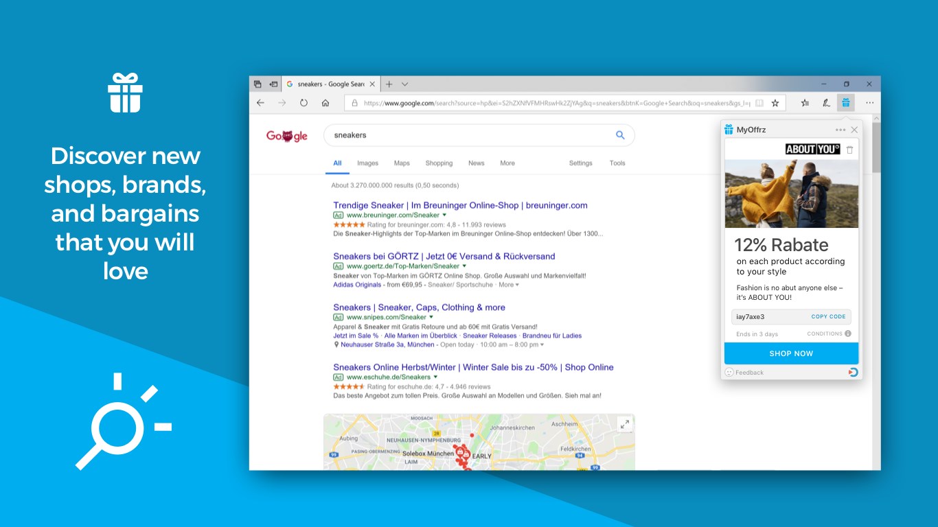
Task: Open the Google search Settings menu
Action: pos(580,163)
